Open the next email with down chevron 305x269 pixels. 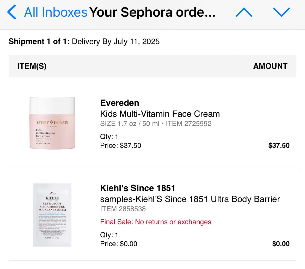tap(281, 12)
